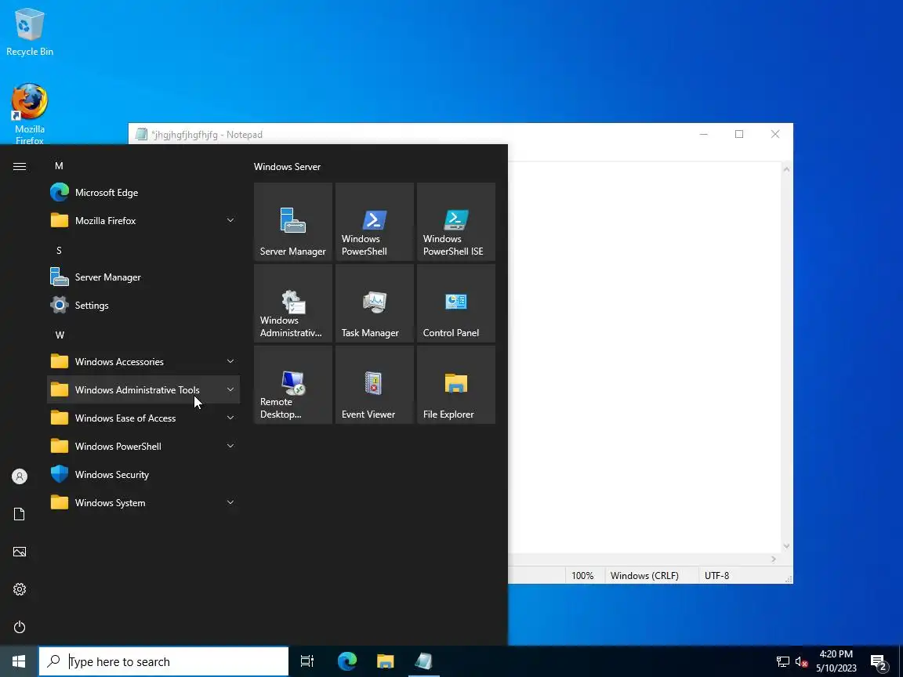The height and width of the screenshot is (677, 903).
Task: Open the Control Panel tile
Action: tap(455, 303)
